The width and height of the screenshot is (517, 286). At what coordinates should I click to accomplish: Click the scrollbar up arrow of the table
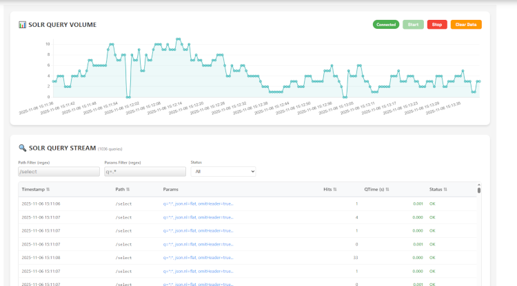[479, 184]
